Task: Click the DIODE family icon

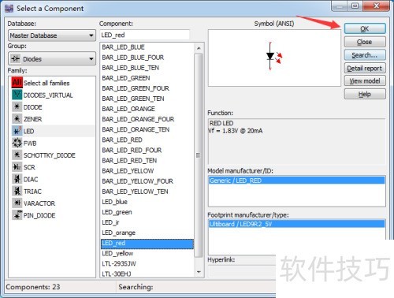Action: pos(17,106)
